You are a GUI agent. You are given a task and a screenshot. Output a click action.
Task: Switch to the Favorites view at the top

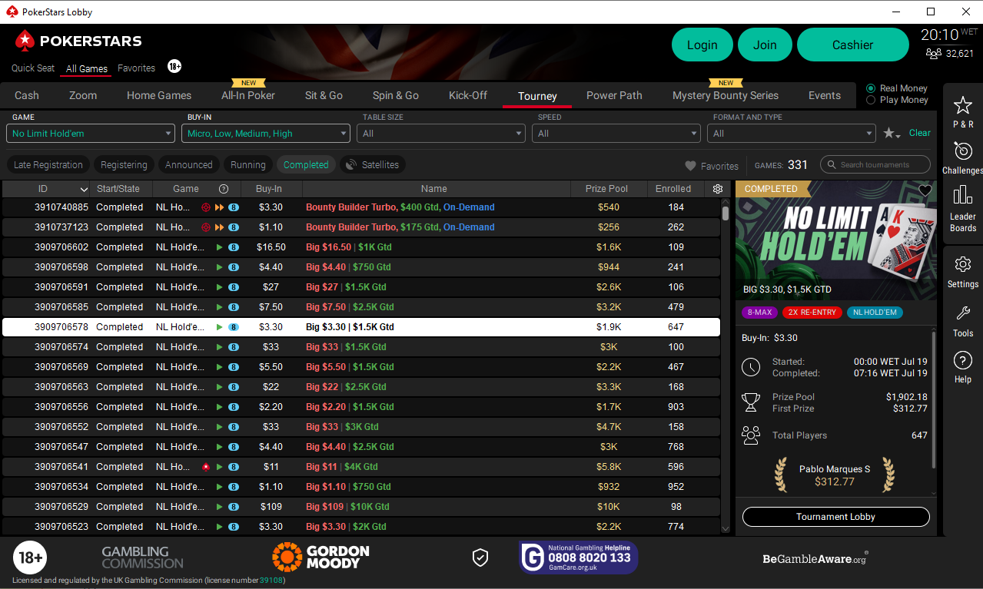pyautogui.click(x=136, y=68)
